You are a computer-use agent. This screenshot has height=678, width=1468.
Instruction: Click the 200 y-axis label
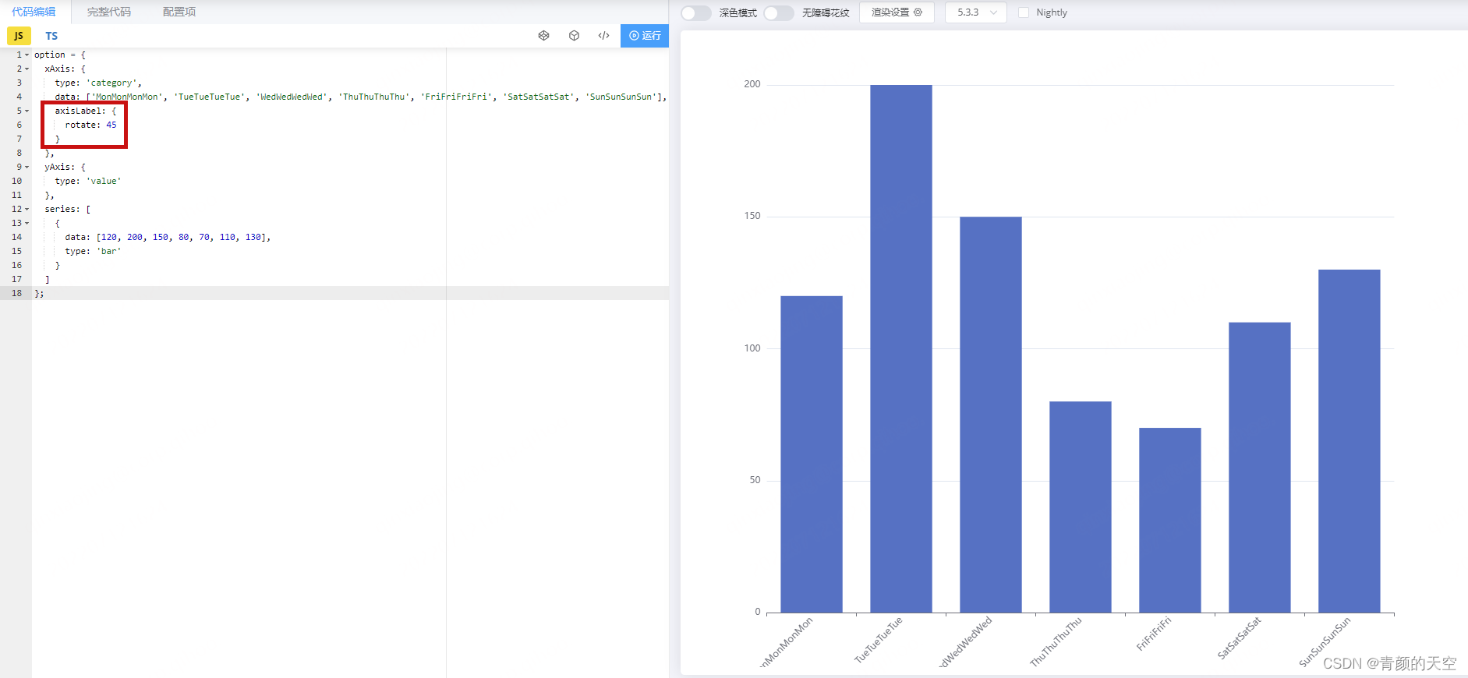[752, 84]
